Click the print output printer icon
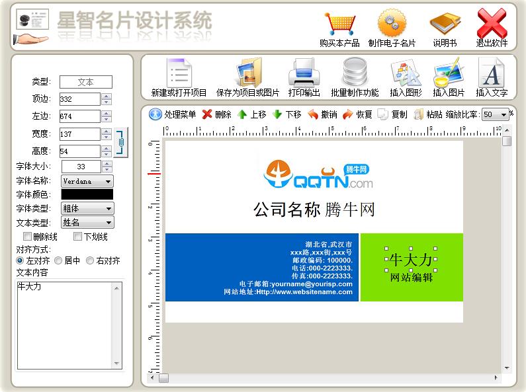 coord(304,73)
